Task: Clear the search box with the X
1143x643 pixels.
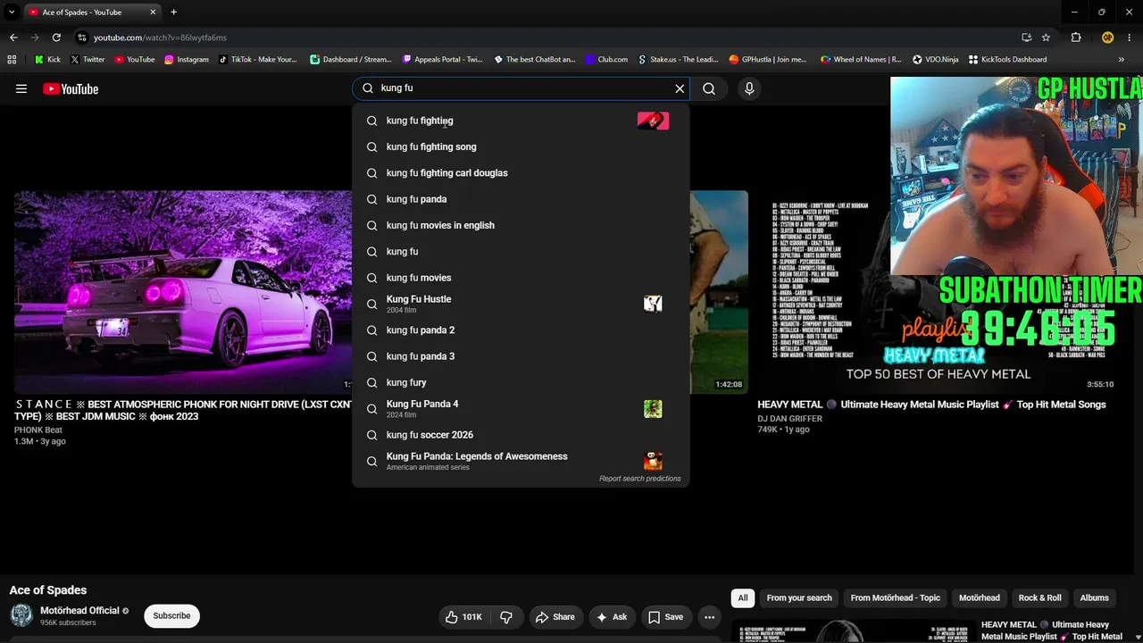Action: [x=680, y=88]
